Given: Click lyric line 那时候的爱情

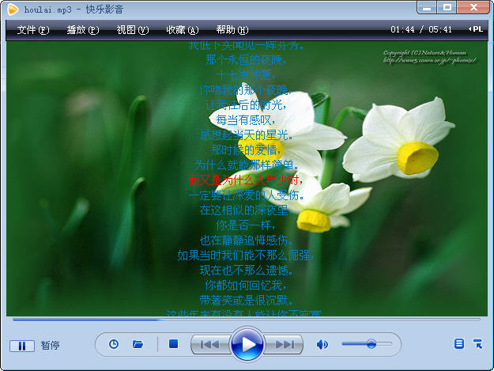Looking at the screenshot, I should click(246, 150).
